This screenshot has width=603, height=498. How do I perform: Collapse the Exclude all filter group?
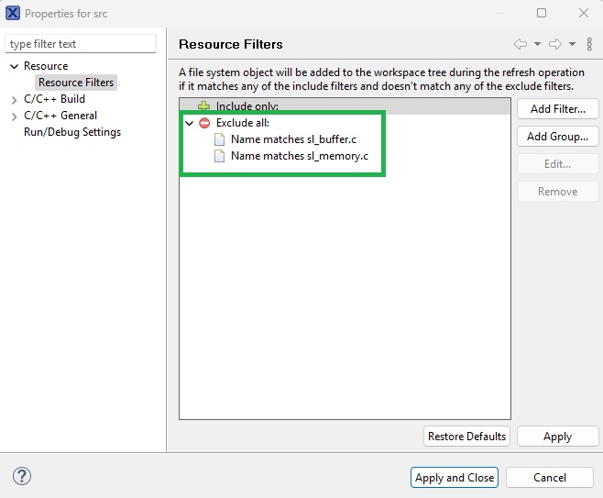pos(190,123)
